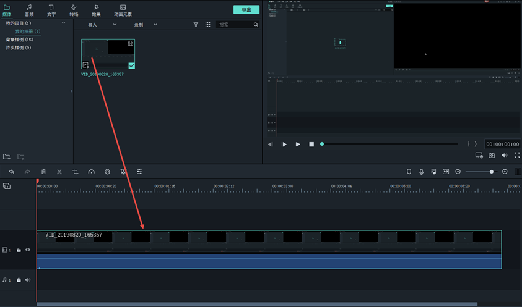Toggle preview volume speaker icon
The height and width of the screenshot is (307, 522).
pyautogui.click(x=505, y=155)
